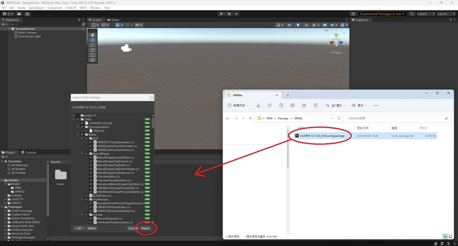Open the GameObject menu
This screenshot has height=246, width=458.
point(36,8)
